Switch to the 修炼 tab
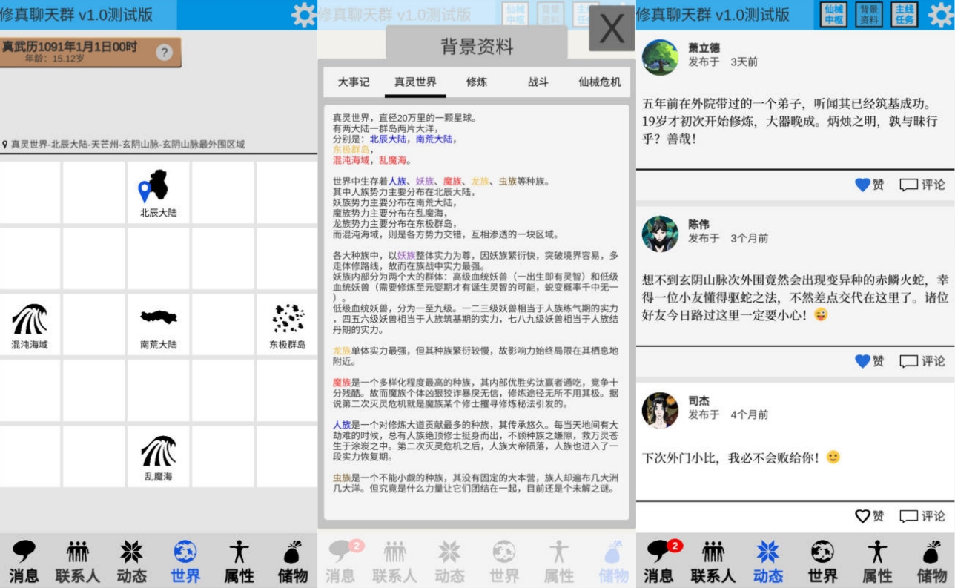 pos(477,82)
